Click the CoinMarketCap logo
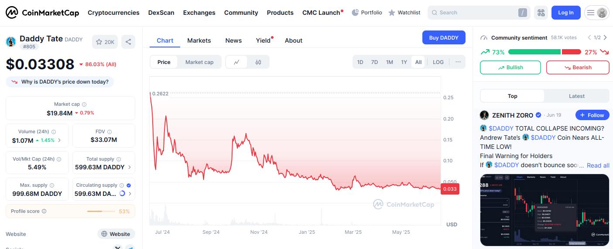613x249 pixels. click(42, 13)
